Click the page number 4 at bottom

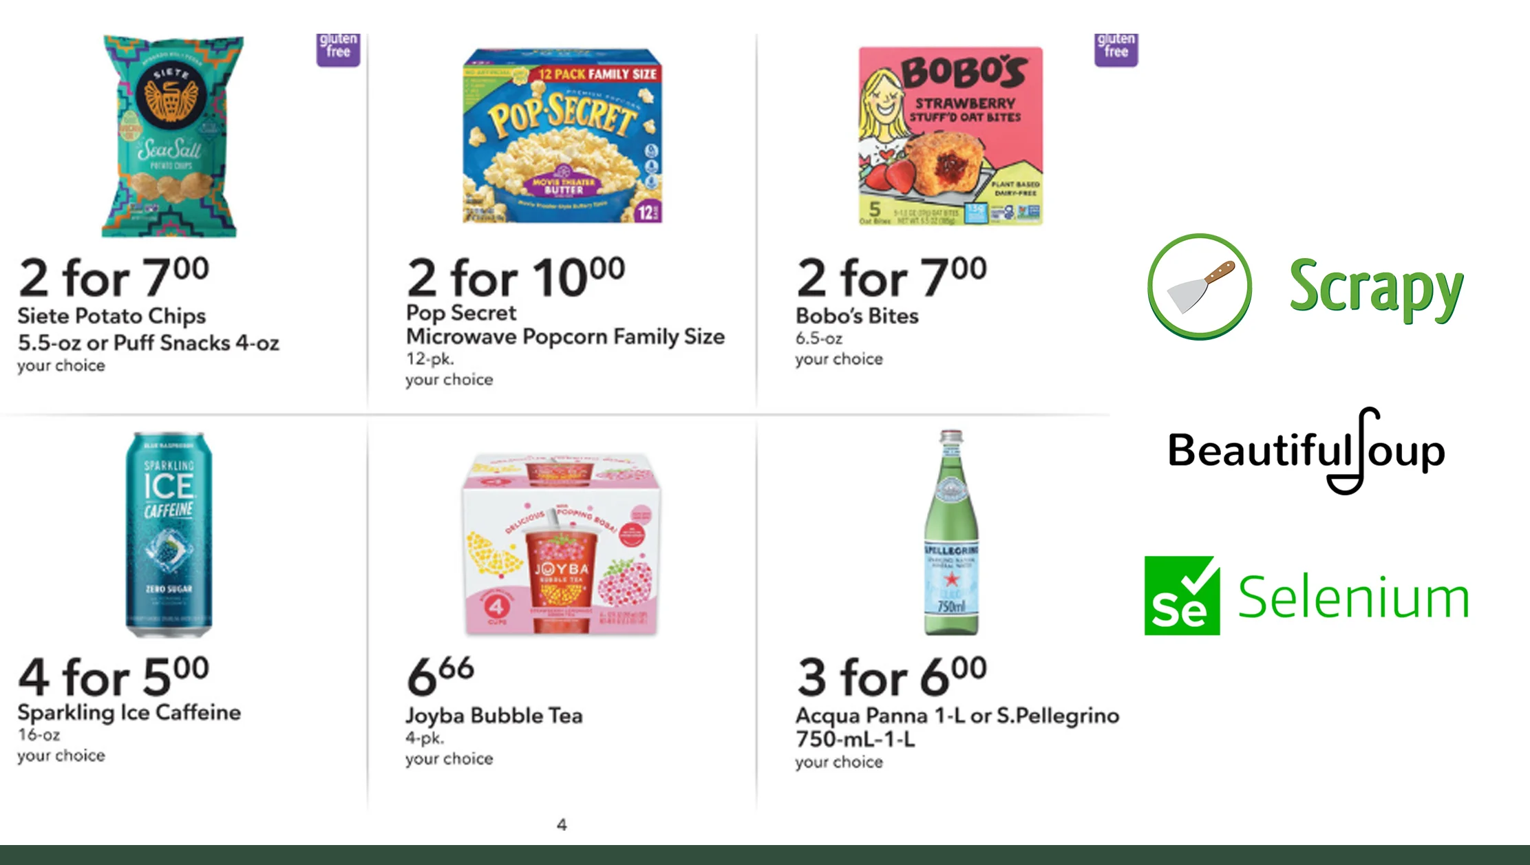562,824
